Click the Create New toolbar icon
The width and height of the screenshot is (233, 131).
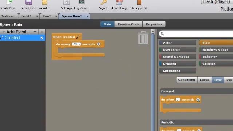(x=9, y=3)
